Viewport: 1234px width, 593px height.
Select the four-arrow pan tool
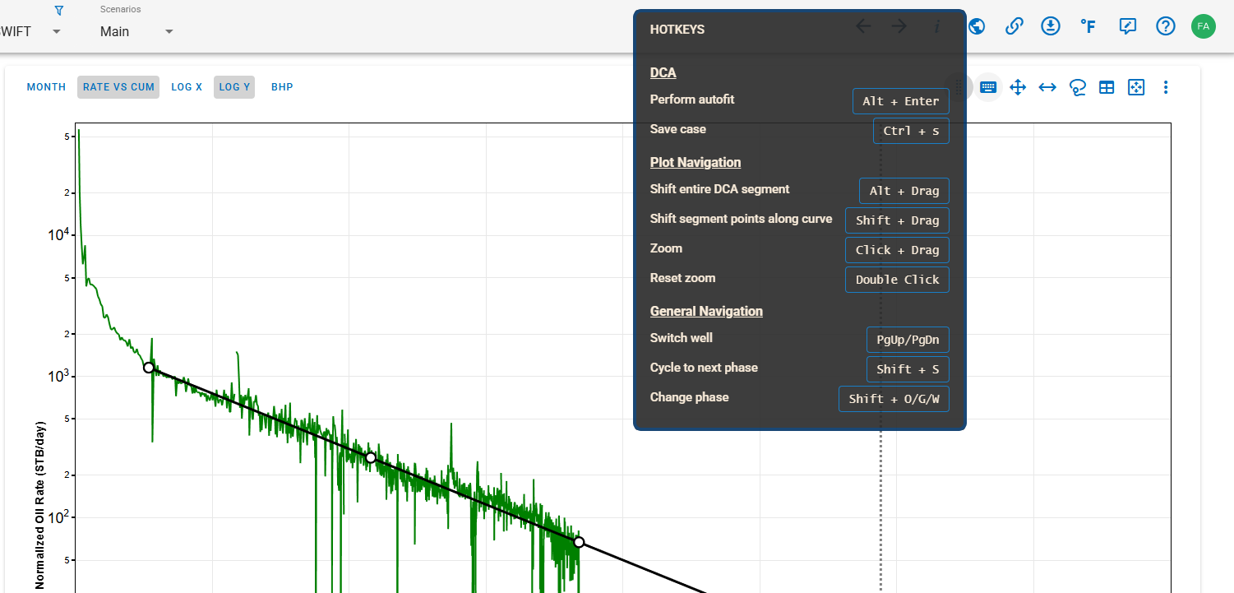(1018, 87)
